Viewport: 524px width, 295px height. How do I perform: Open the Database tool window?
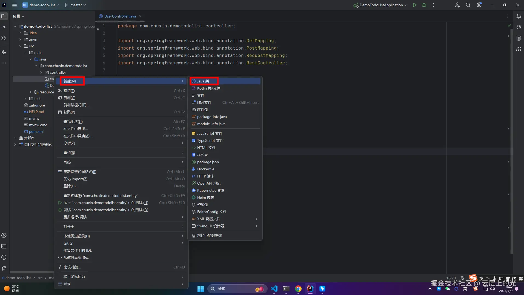[519, 38]
